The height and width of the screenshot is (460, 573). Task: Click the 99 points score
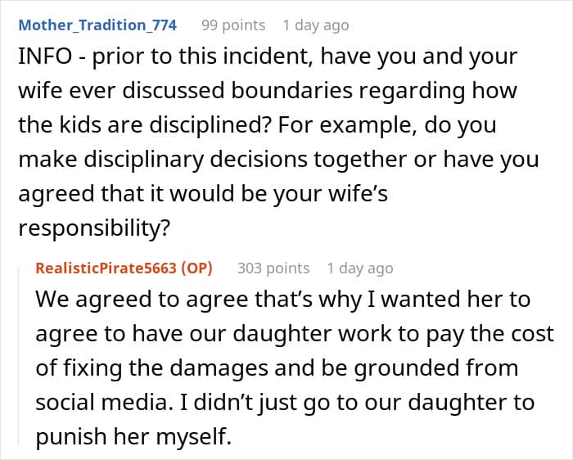tap(233, 25)
